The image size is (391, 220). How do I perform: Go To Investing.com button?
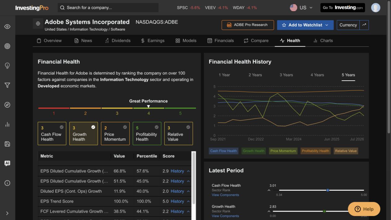343,8
